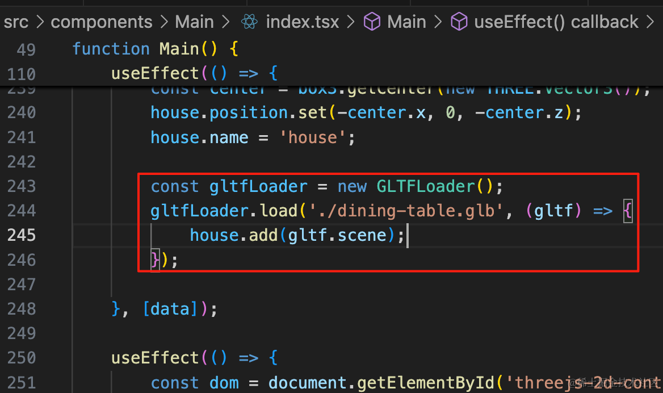Click line number 246 in gutter
This screenshot has width=663, height=393.
pyautogui.click(x=22, y=260)
